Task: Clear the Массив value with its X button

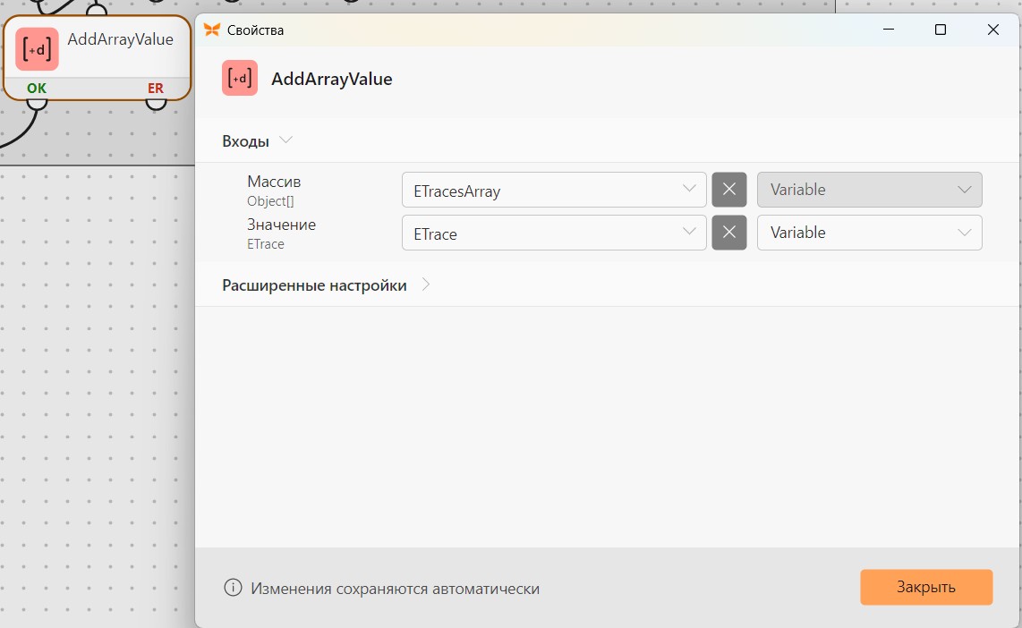Action: click(729, 190)
